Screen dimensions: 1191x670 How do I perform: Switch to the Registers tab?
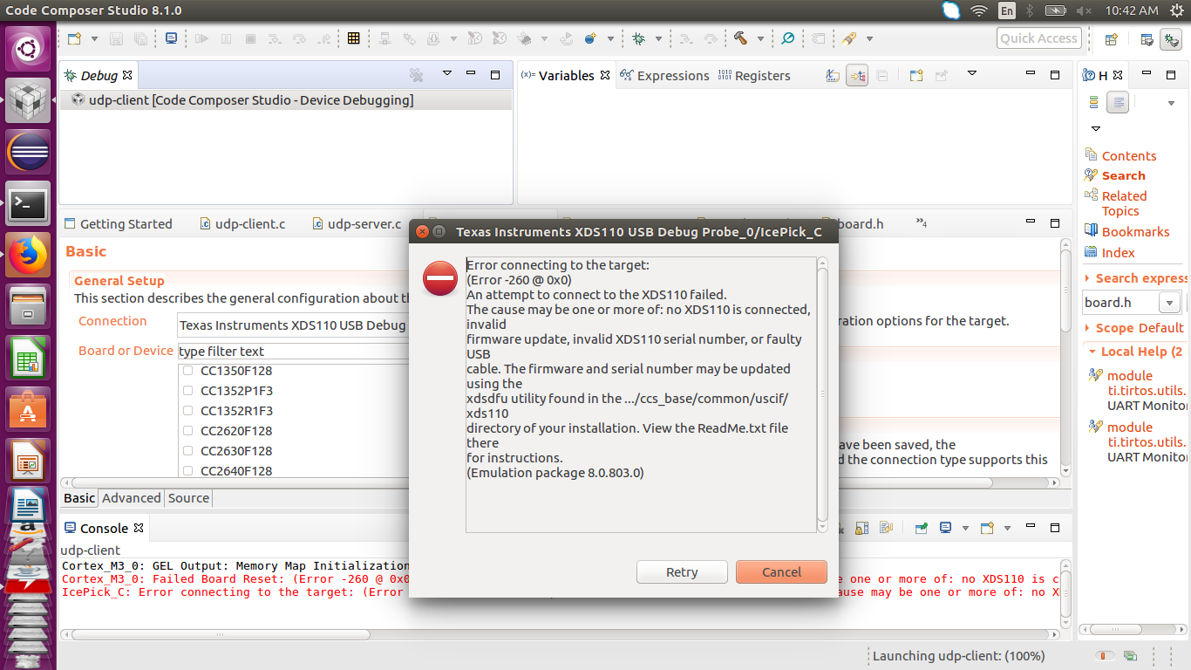pos(754,76)
